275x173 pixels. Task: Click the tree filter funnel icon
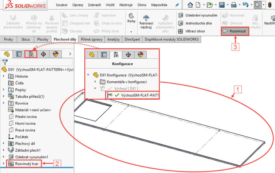pyautogui.click(x=5, y=62)
